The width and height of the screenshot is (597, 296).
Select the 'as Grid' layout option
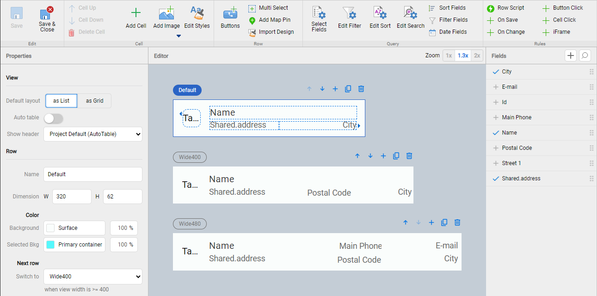(x=94, y=101)
